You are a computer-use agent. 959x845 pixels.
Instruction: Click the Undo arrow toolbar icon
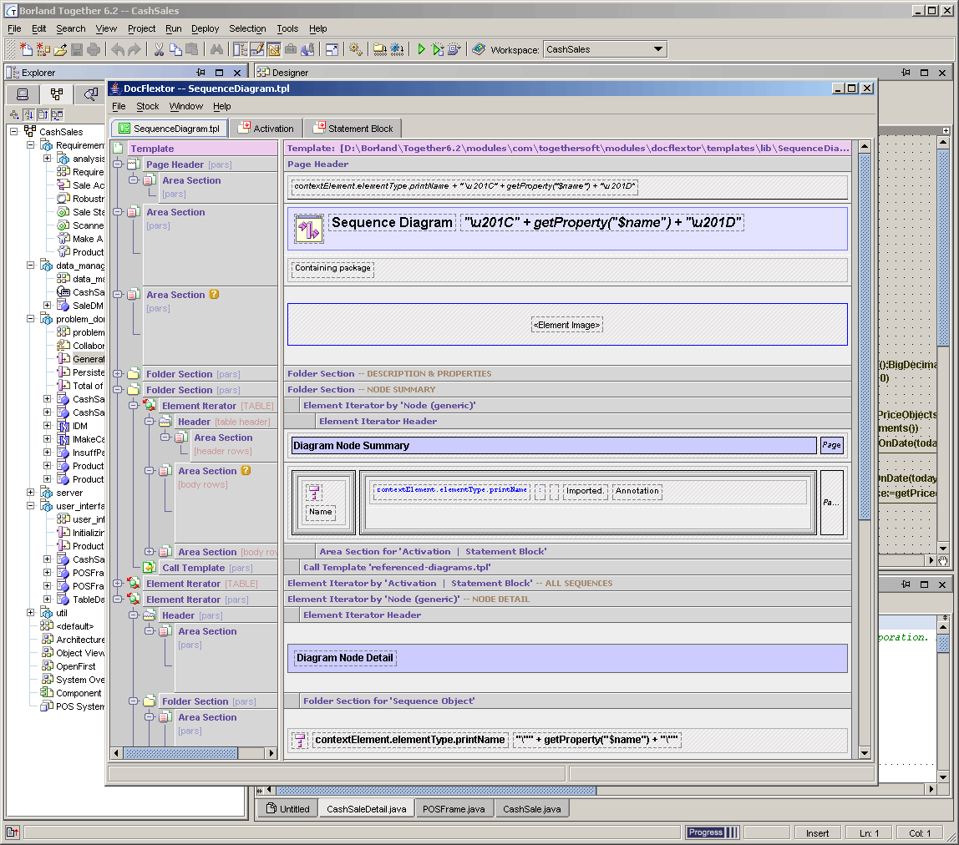pyautogui.click(x=118, y=49)
